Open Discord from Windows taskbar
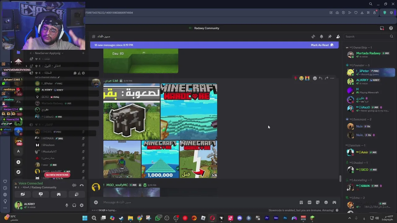 (239, 218)
